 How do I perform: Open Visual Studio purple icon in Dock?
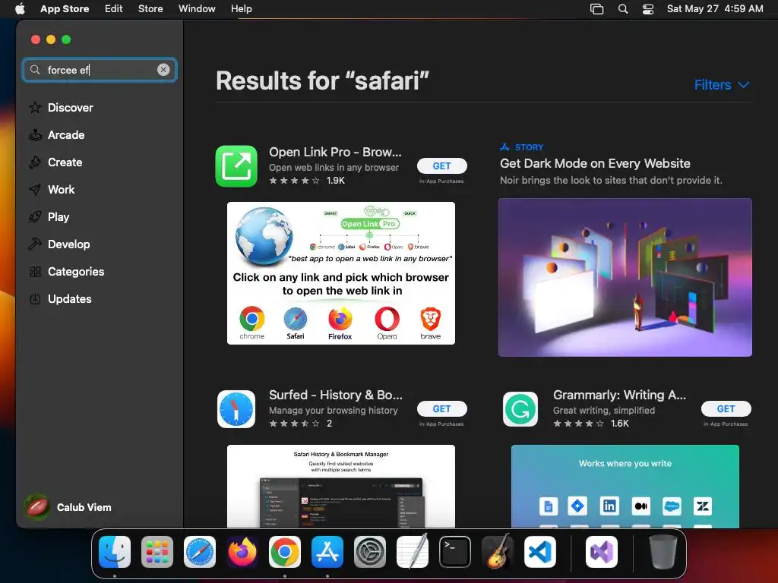602,552
